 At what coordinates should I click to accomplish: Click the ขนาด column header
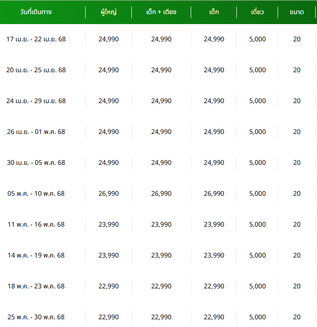pyautogui.click(x=297, y=12)
